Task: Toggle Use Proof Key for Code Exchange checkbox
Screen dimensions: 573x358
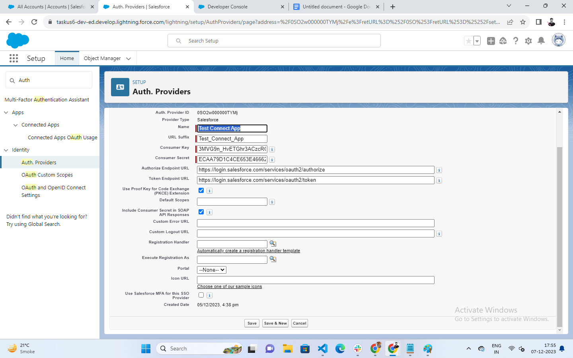Action: point(201,191)
